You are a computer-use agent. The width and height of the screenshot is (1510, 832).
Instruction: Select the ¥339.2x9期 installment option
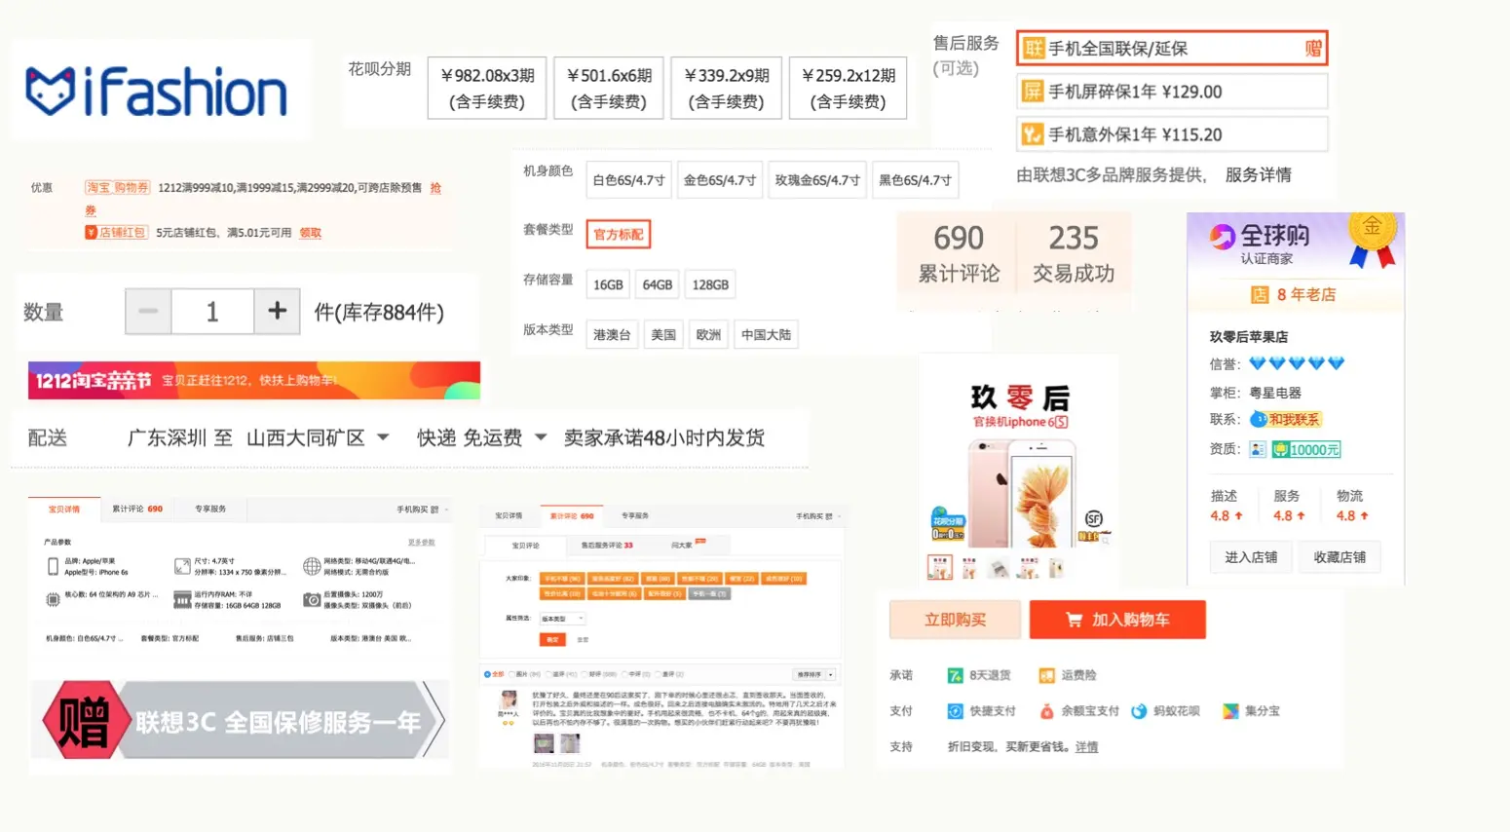tap(727, 88)
